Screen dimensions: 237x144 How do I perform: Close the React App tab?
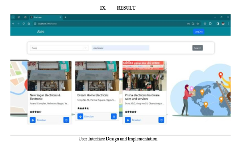(60, 17)
